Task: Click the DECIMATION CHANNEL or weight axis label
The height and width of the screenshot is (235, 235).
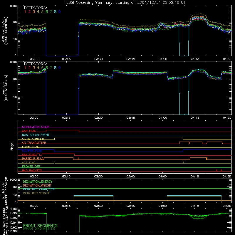Action: click(4, 191)
